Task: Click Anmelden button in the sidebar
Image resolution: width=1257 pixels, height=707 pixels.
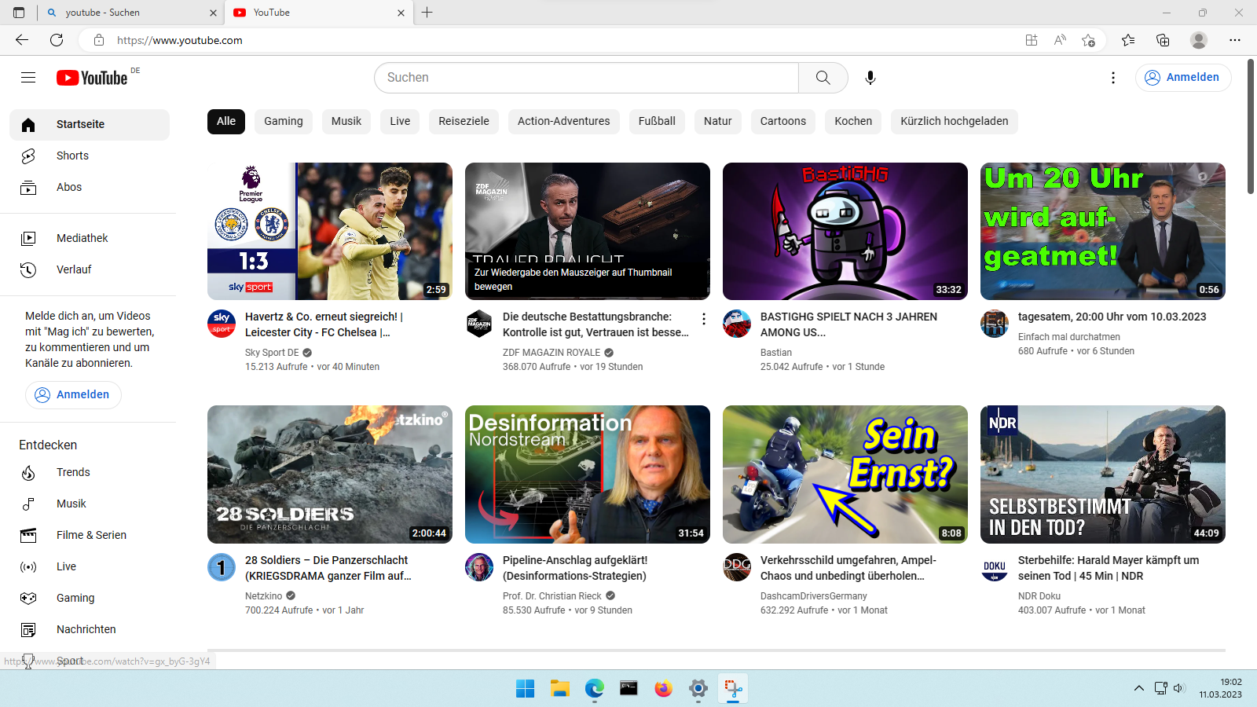Action: (73, 394)
